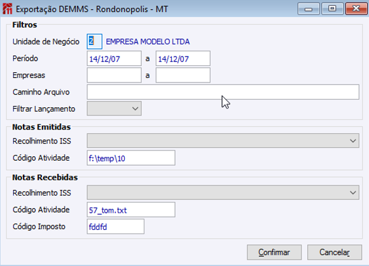This screenshot has height=266, width=369.
Task: Click the Notas Recebidas group heading
Action: (x=45, y=178)
